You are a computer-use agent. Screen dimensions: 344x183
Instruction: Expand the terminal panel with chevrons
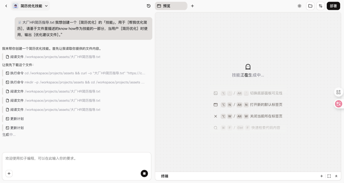pos(336,176)
